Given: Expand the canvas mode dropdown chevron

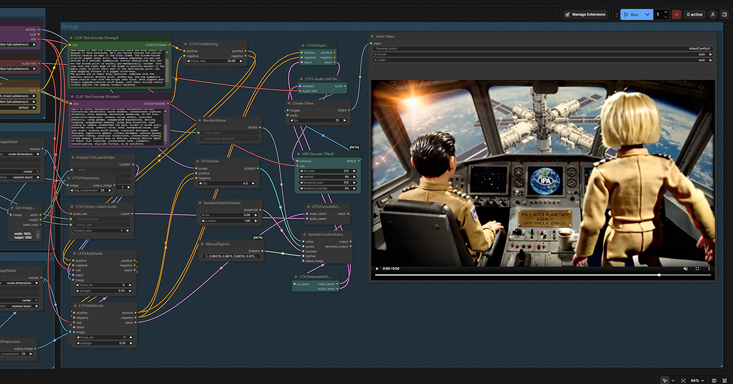Looking at the screenshot, I should 672,380.
